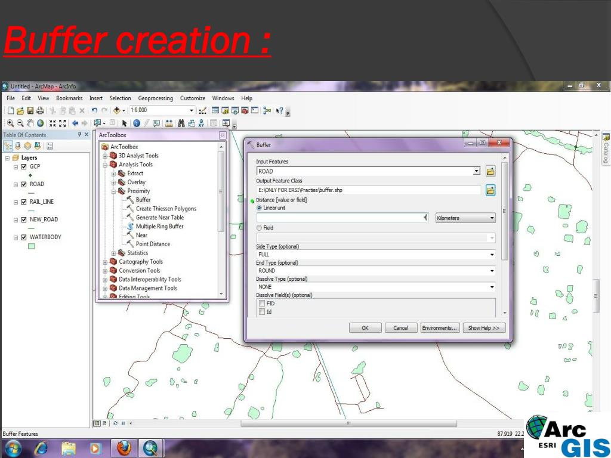Switch to List By Source view
This screenshot has width=611, height=458.
[x=17, y=146]
